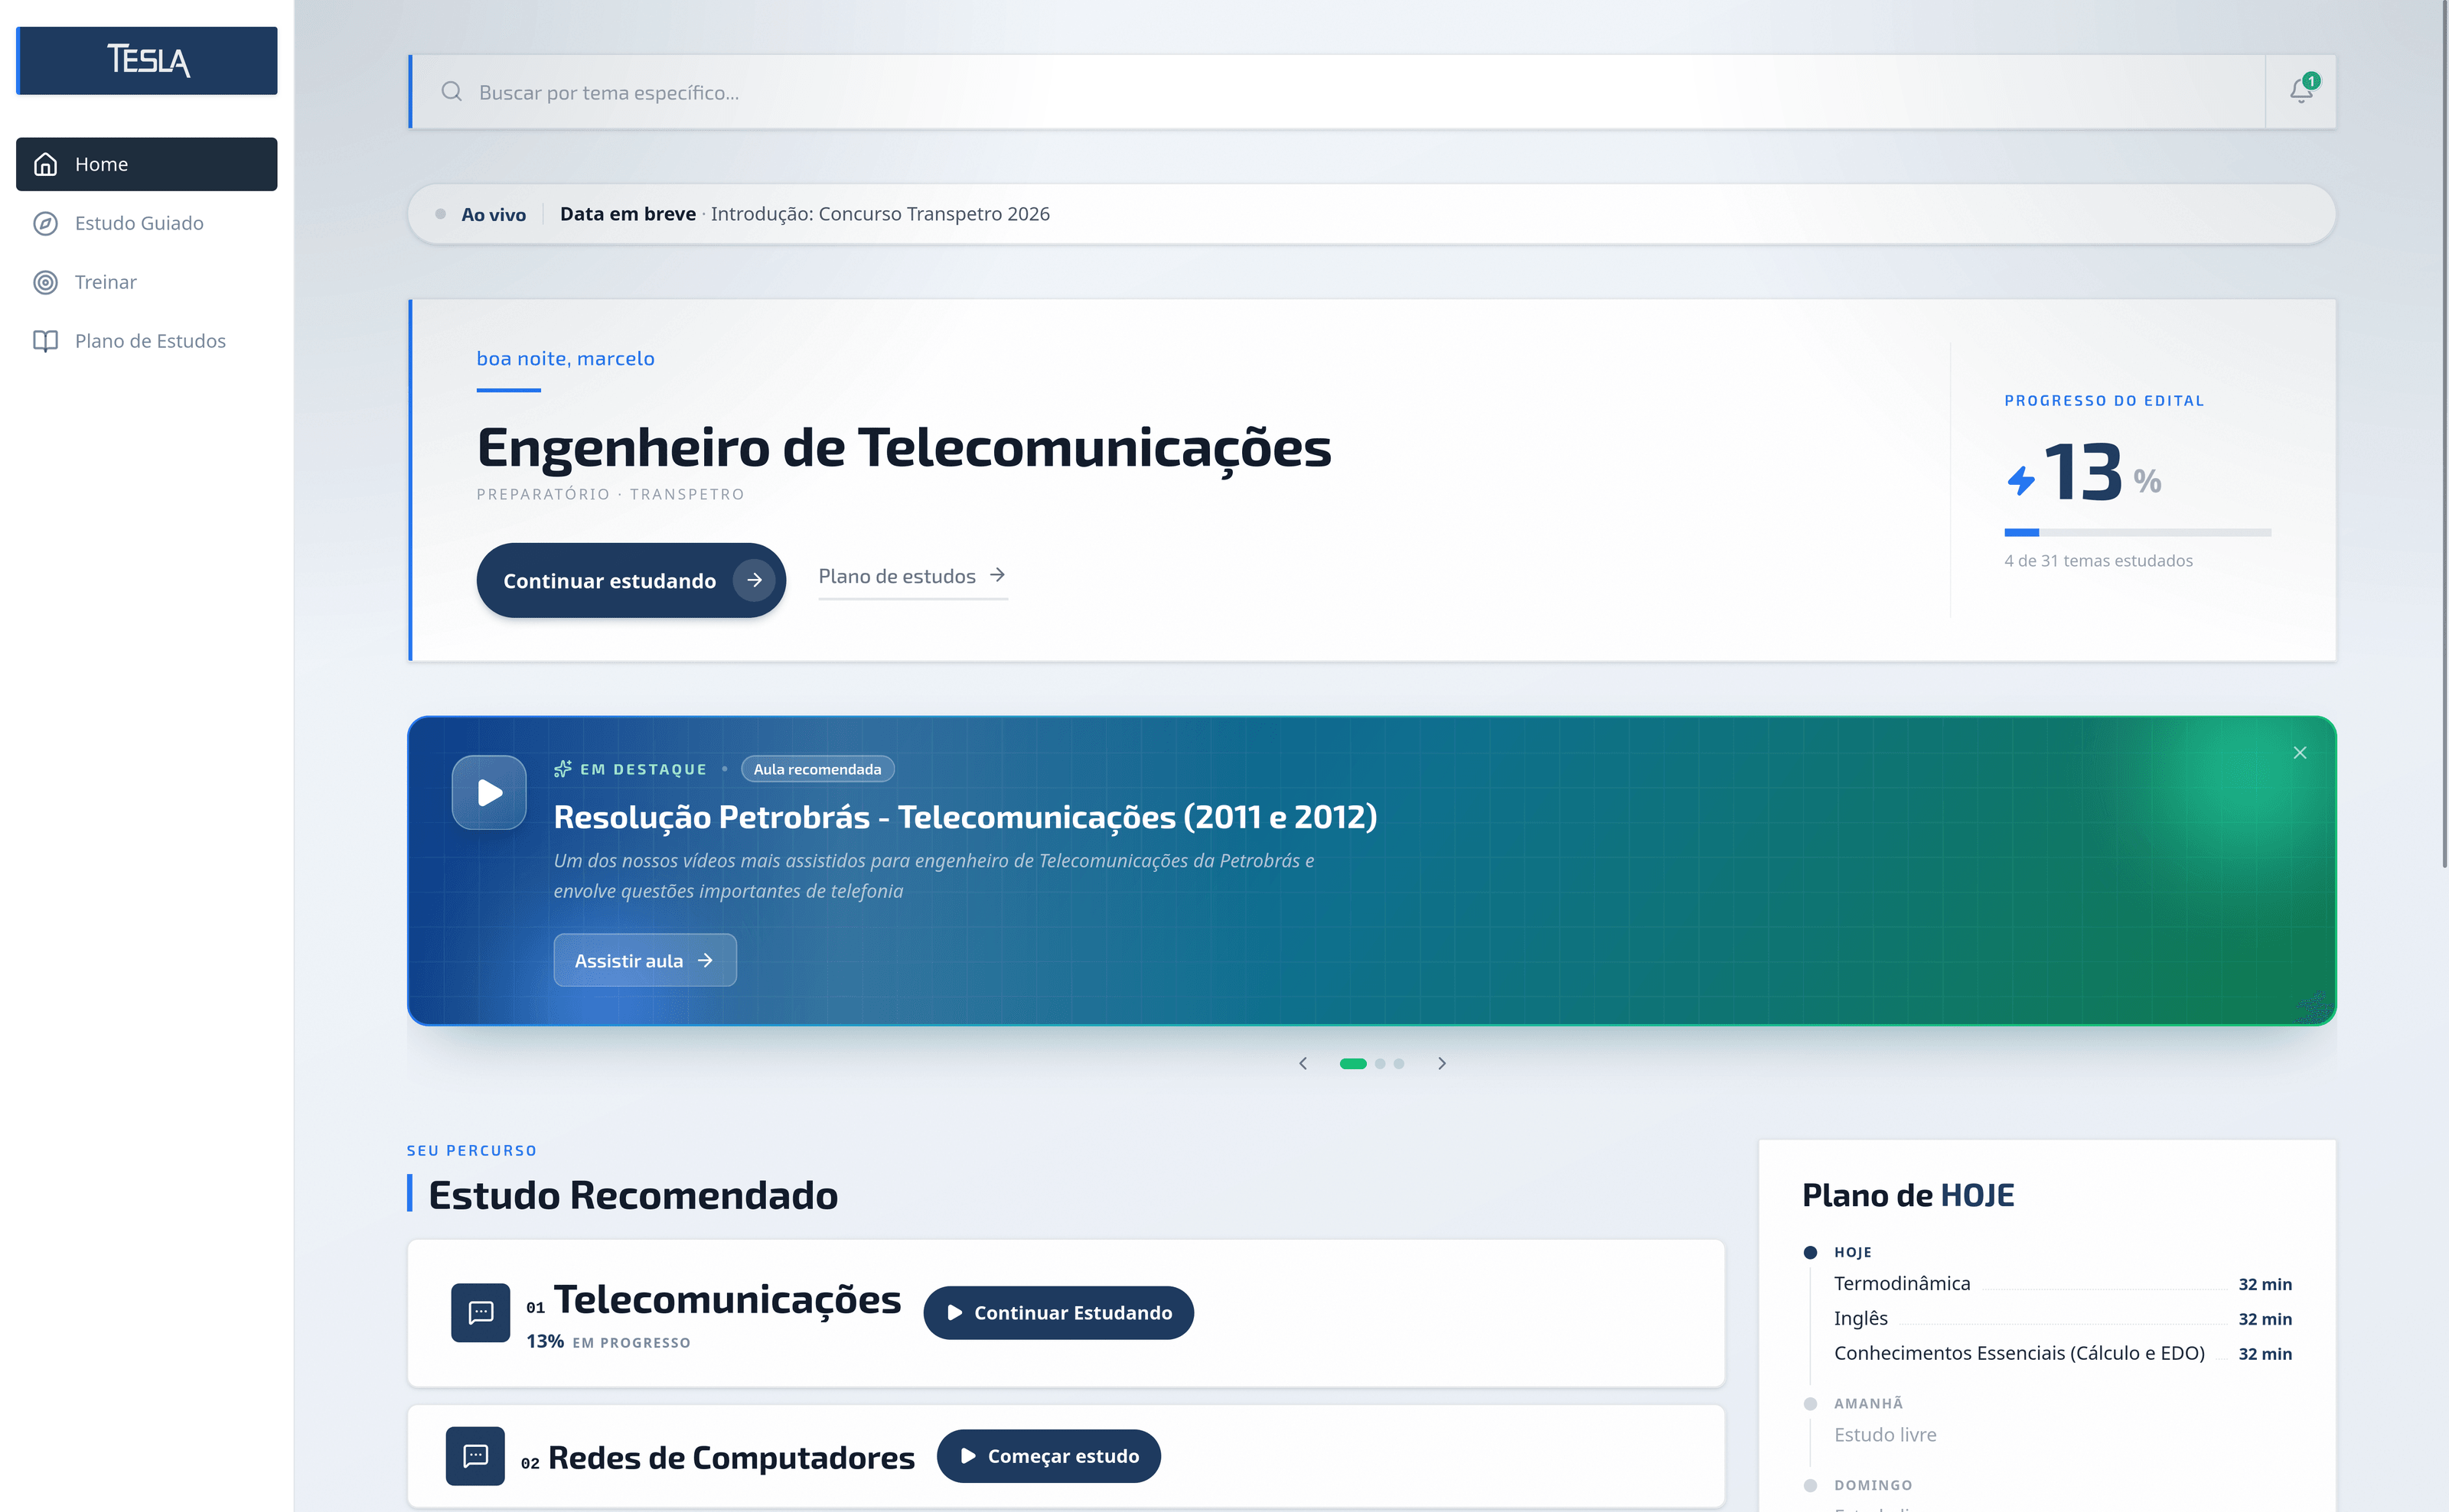
Task: Click the 'Plano de HOJE' heading
Action: [1908, 1195]
